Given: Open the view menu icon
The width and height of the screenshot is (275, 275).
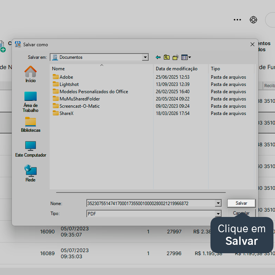Looking at the screenshot, I should pos(186,57).
